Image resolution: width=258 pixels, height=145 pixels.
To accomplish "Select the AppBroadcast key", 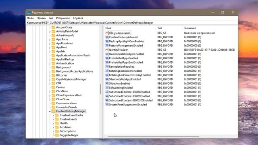I will point(64,43).
